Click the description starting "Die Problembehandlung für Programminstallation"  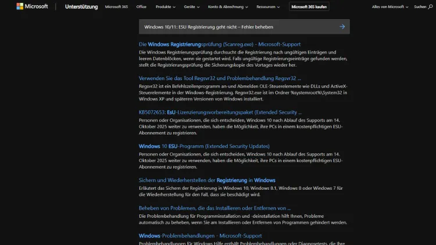(x=243, y=219)
